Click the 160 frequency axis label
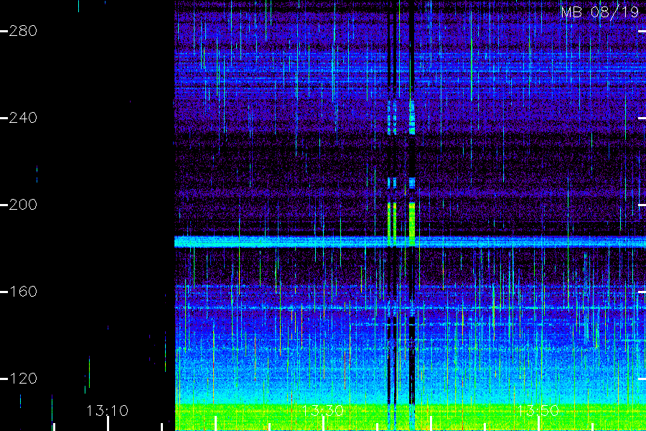The height and width of the screenshot is (431, 646). pos(23,292)
